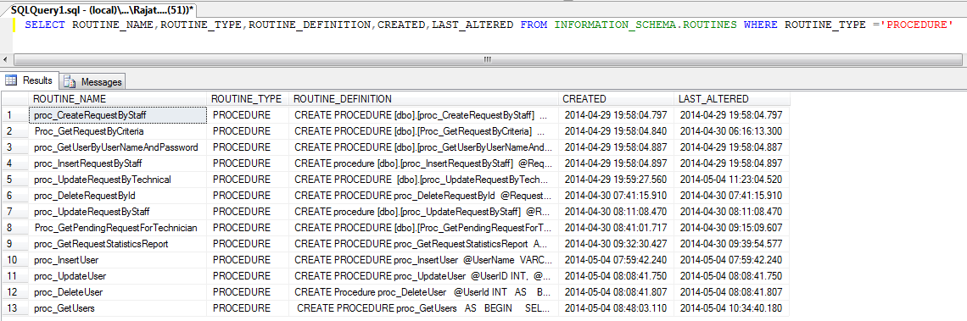Screen dimensions: 967x321
Task: Click the proc_GetUserByUserNameAndPassword name cell
Action: (117, 147)
